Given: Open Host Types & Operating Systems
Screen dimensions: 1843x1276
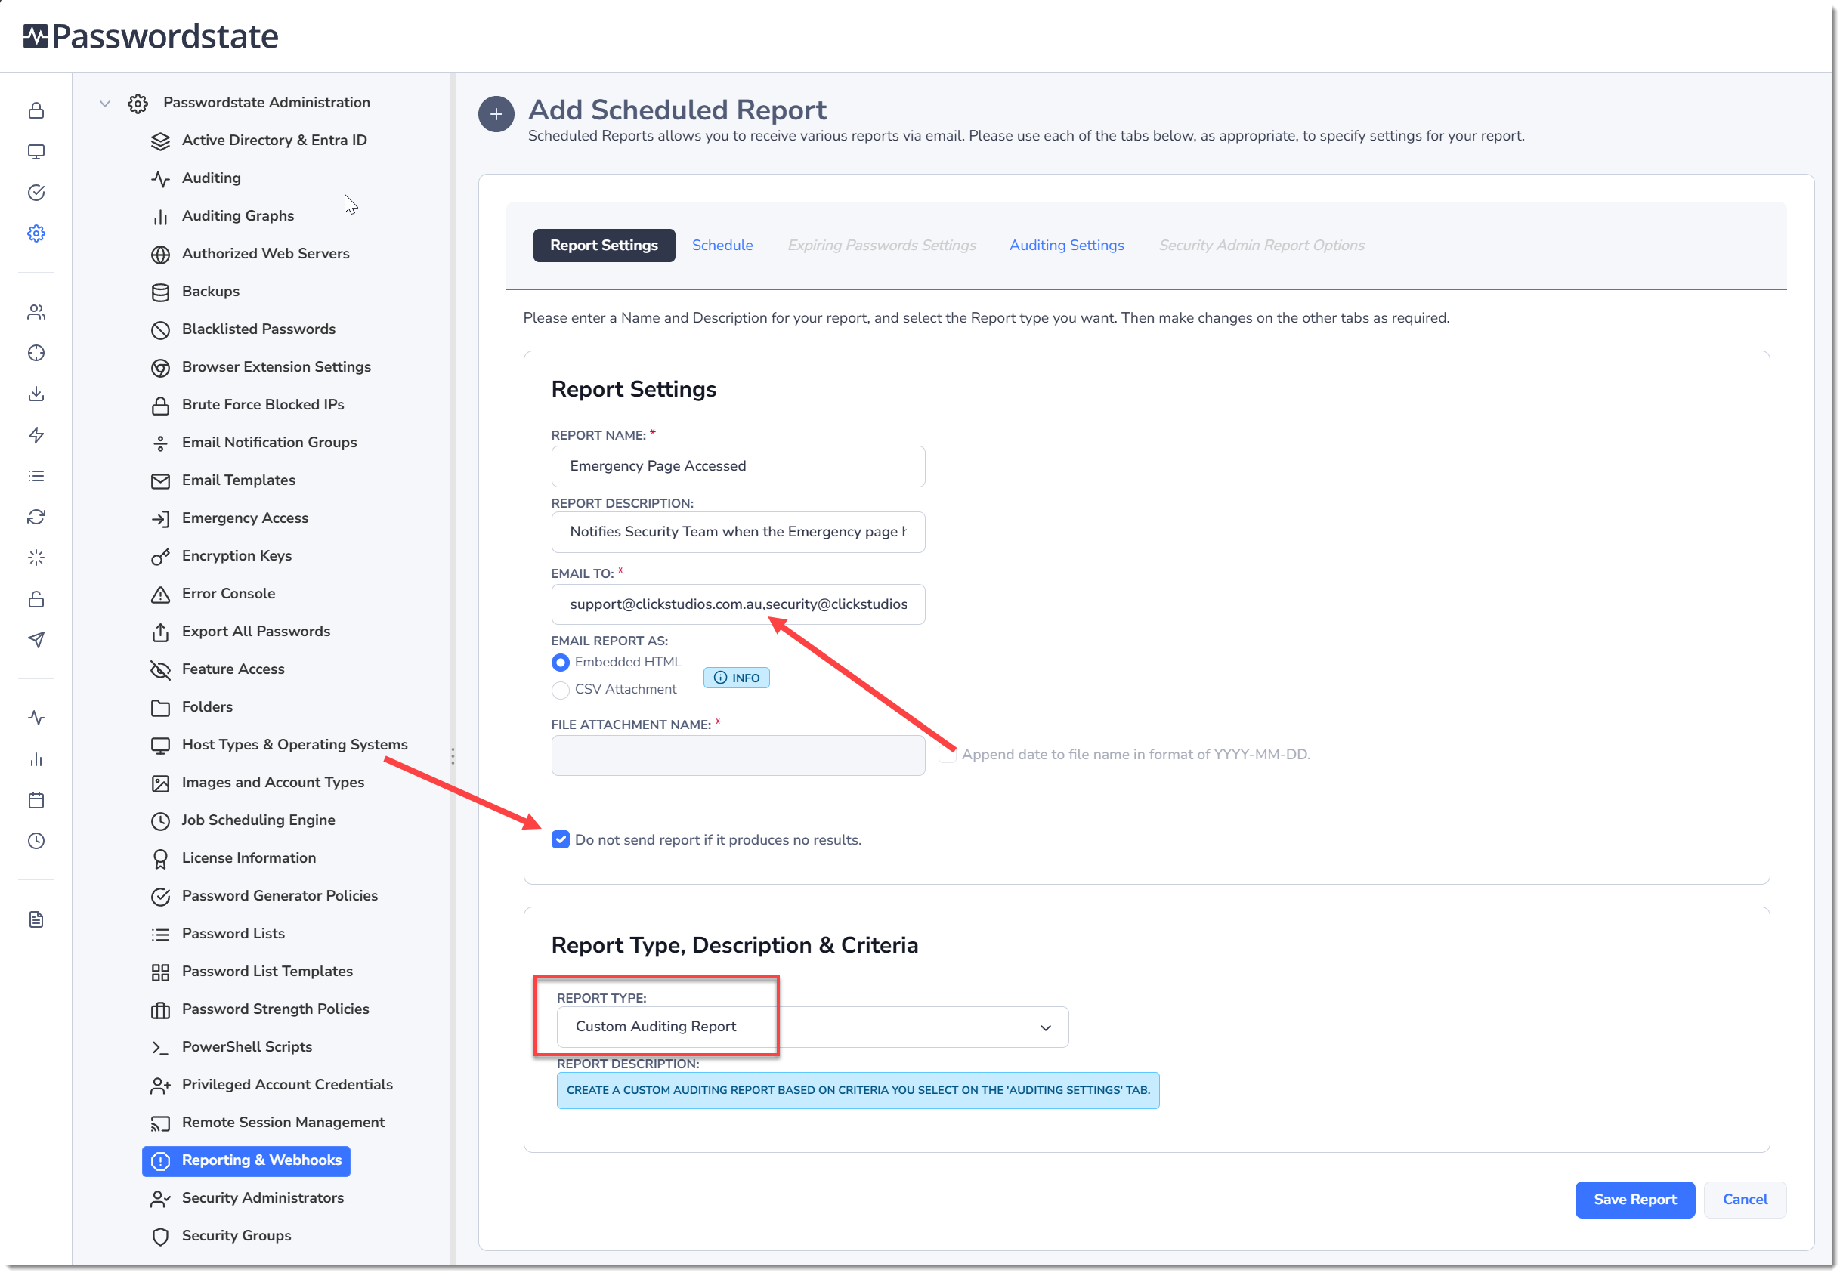Looking at the screenshot, I should coord(295,745).
